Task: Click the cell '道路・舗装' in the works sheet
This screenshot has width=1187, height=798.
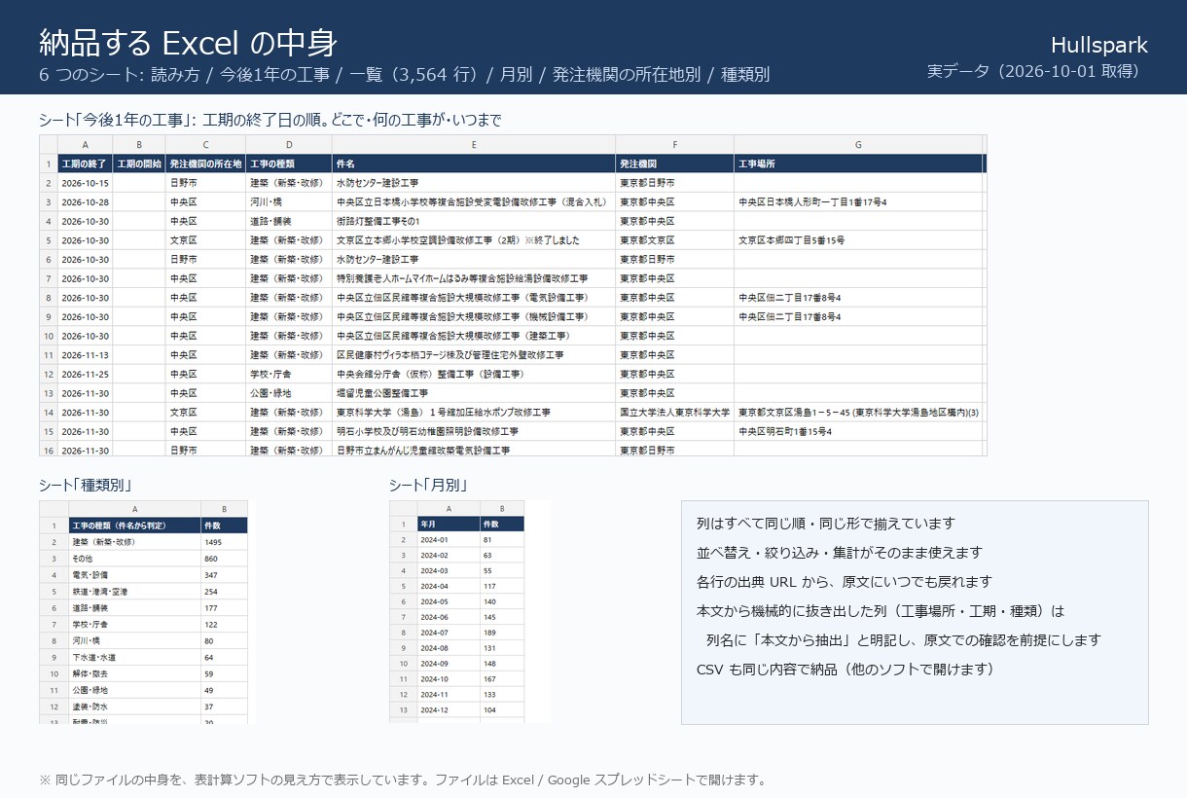Action: [289, 221]
